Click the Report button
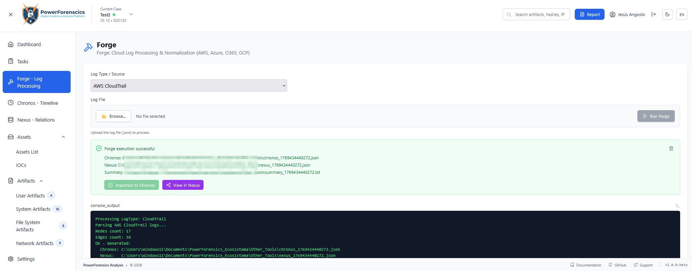This screenshot has height=271, width=692. tap(589, 14)
